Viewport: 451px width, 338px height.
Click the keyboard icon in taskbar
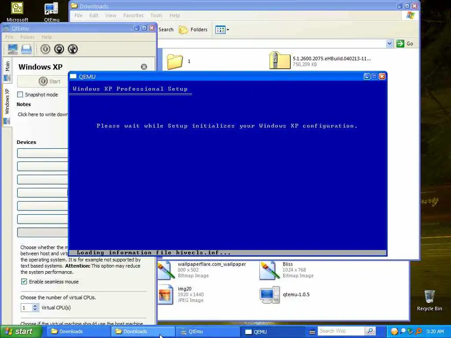coord(312,332)
